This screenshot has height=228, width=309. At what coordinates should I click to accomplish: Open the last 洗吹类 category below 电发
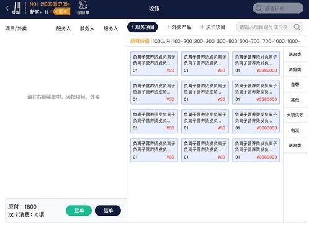(295, 146)
